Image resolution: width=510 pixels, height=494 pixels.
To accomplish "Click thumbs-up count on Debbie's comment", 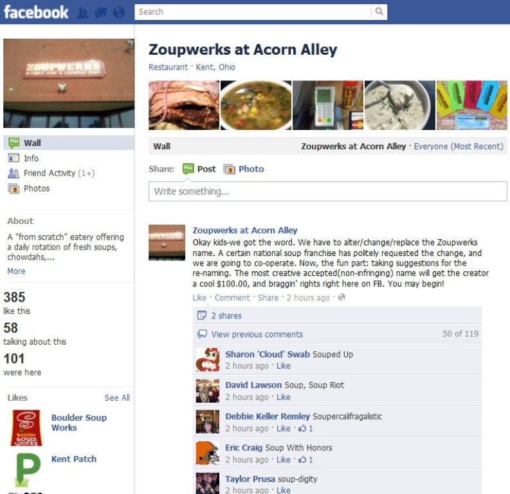I will pyautogui.click(x=305, y=428).
